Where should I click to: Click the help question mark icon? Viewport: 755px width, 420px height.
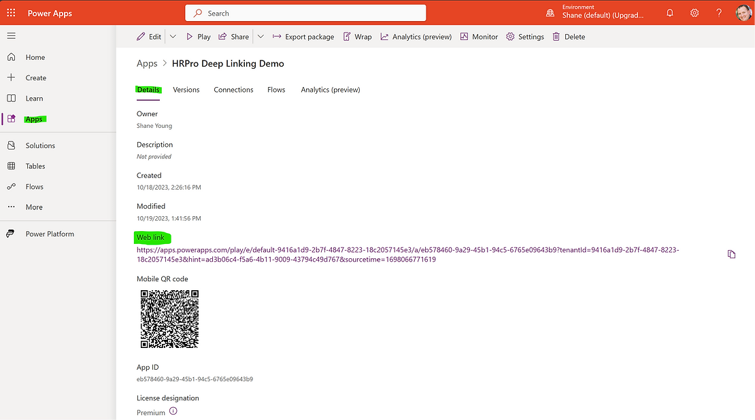[719, 13]
